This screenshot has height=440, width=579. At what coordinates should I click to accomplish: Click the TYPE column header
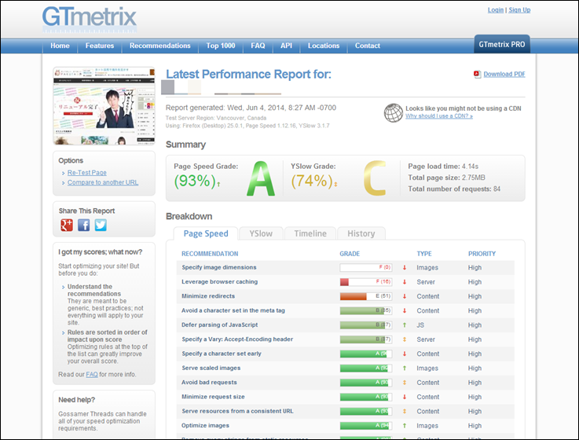(x=424, y=254)
